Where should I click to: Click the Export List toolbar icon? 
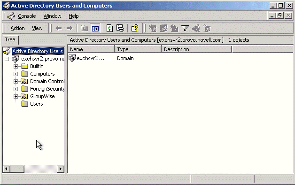coord(120,28)
